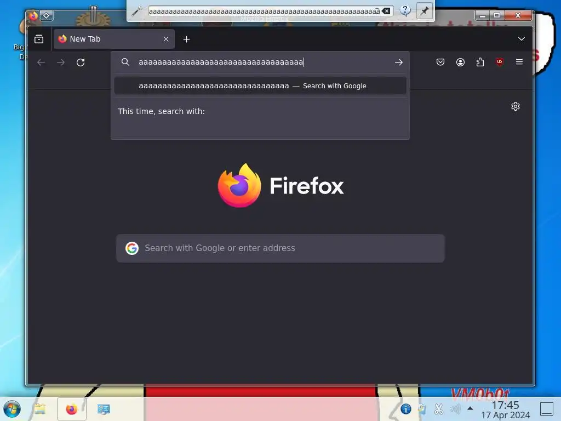Click the blue info tray icon
This screenshot has width=561, height=421.
tap(405, 409)
